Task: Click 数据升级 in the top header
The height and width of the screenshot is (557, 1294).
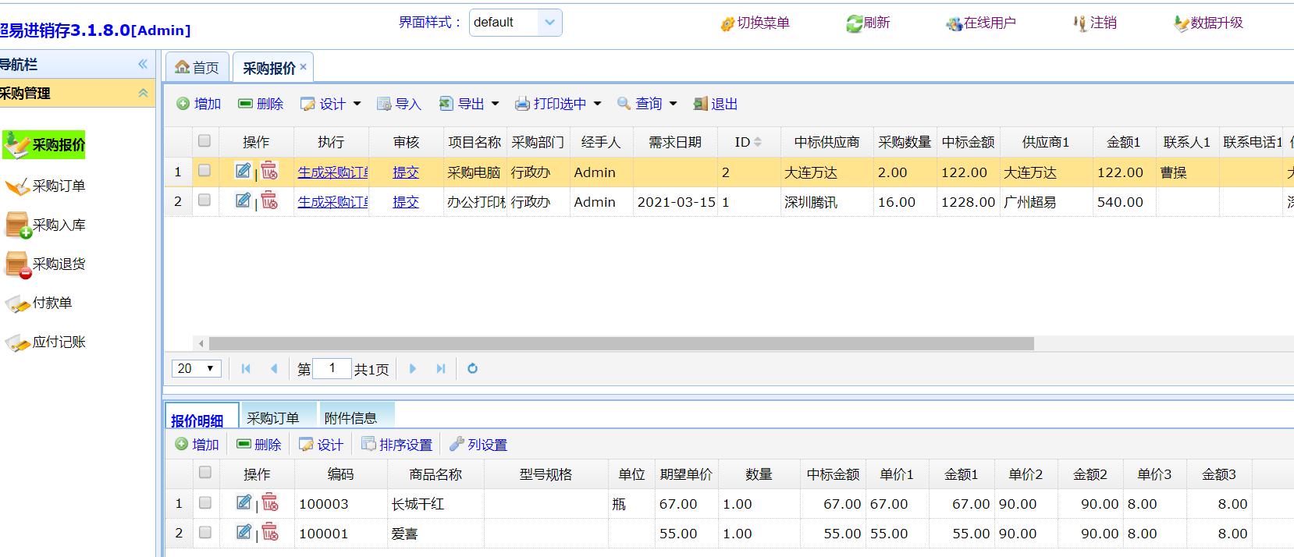Action: [x=1208, y=23]
